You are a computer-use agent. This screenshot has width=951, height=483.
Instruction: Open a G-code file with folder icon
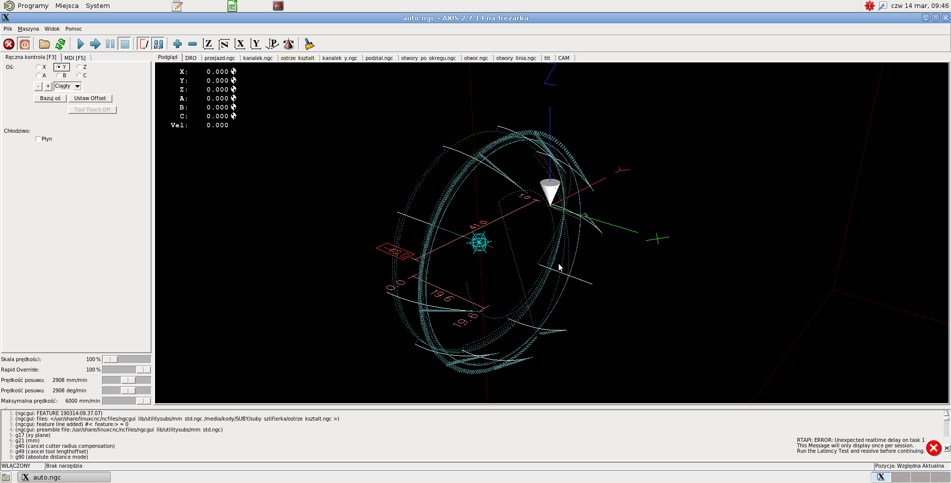coord(45,44)
